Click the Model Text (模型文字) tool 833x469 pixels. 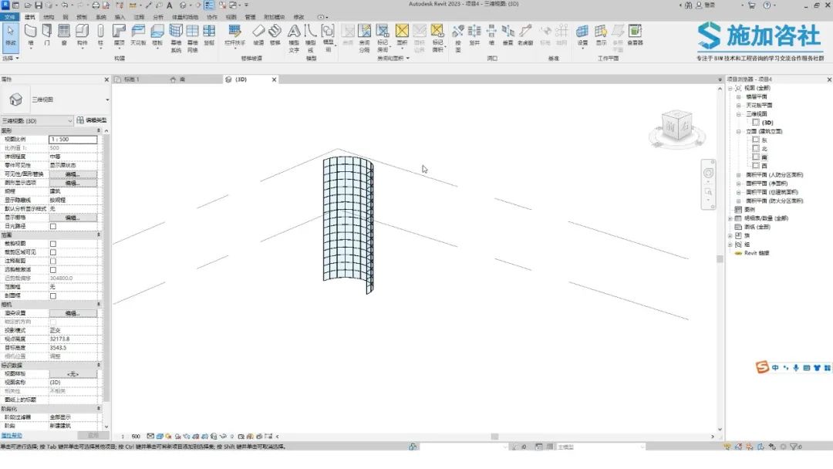tap(294, 39)
